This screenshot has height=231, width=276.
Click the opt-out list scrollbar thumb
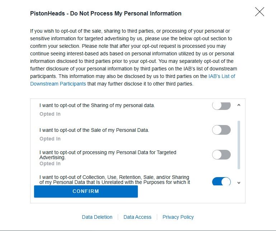coord(239,144)
